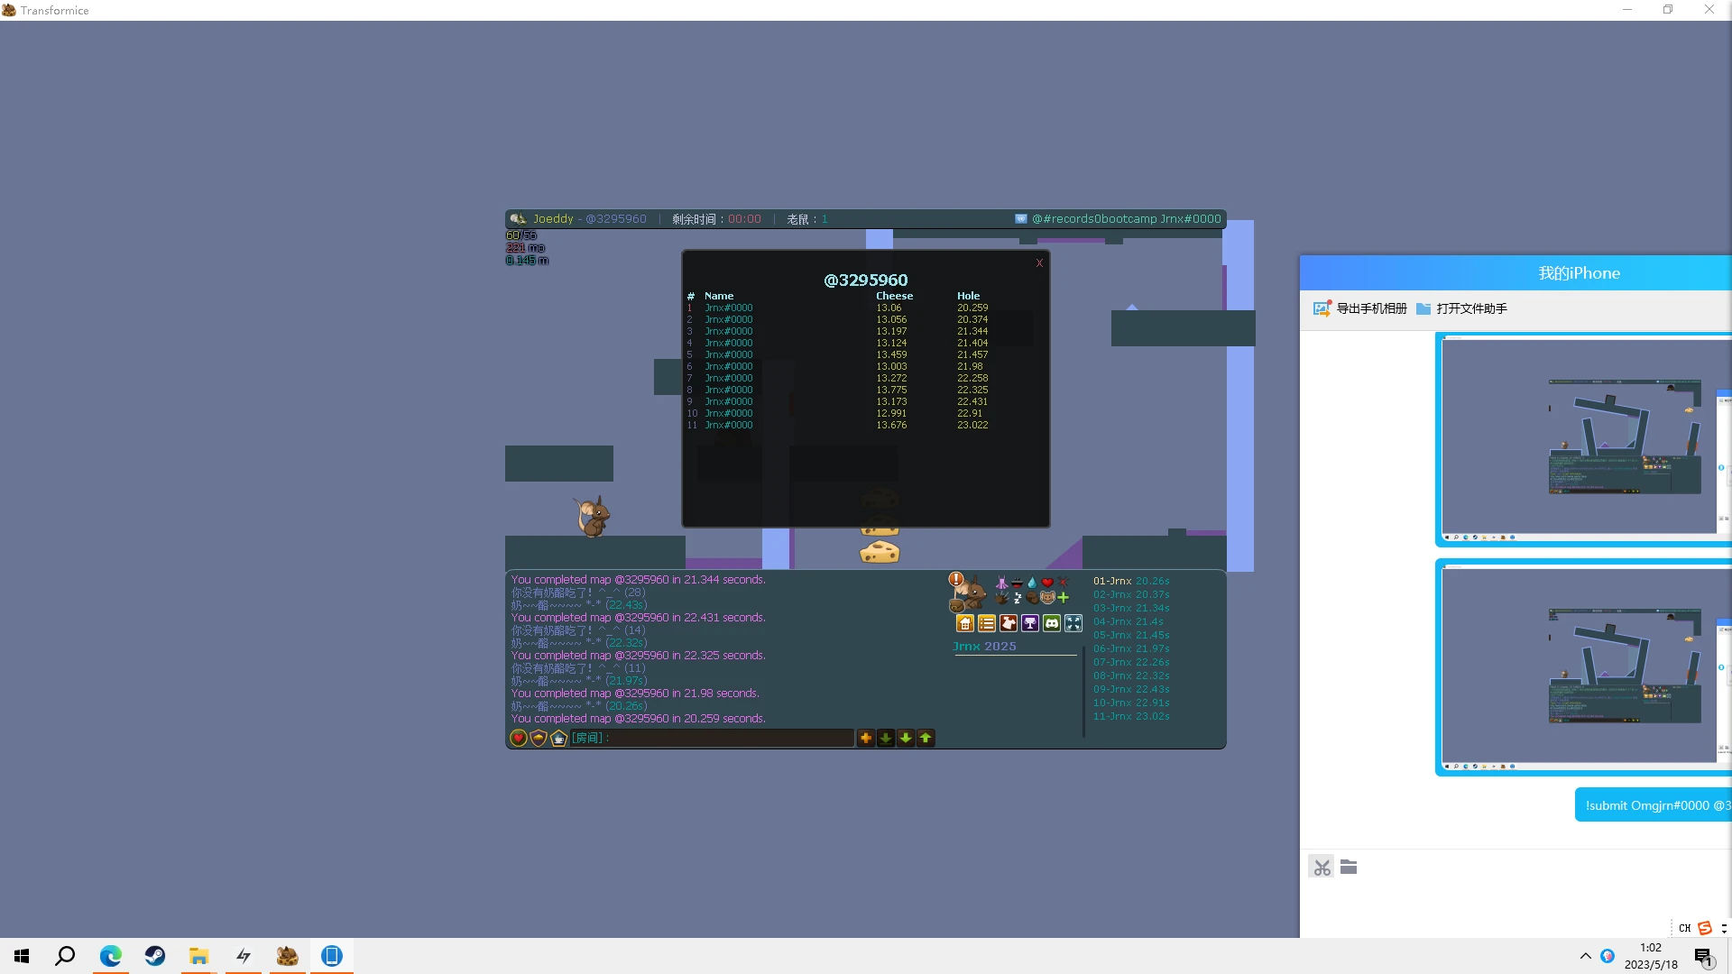The height and width of the screenshot is (974, 1732).
Task: Click the Jrnx 2025 label
Action: [984, 646]
